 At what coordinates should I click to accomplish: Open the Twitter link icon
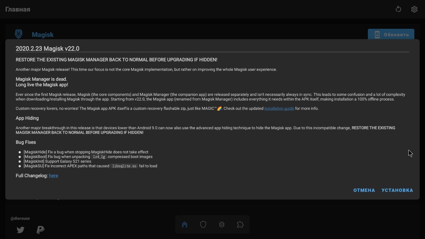point(21,230)
